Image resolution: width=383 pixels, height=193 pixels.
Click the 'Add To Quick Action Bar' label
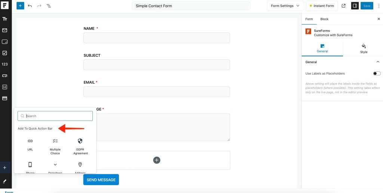pyautogui.click(x=35, y=128)
